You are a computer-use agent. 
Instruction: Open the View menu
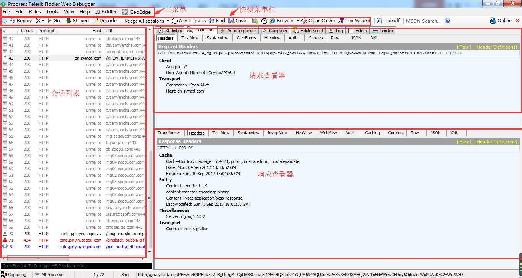point(69,12)
